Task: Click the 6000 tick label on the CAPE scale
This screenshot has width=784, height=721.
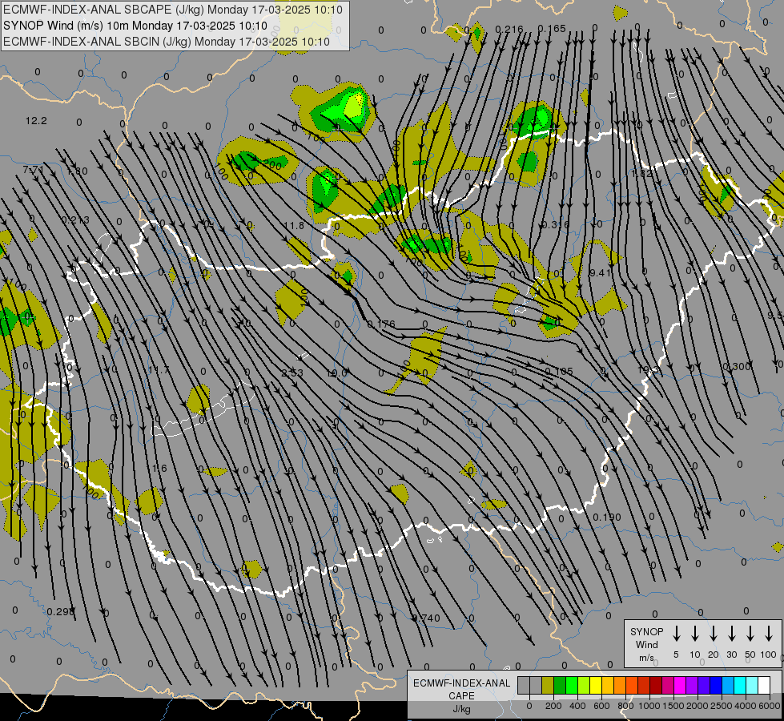Action: tap(769, 706)
